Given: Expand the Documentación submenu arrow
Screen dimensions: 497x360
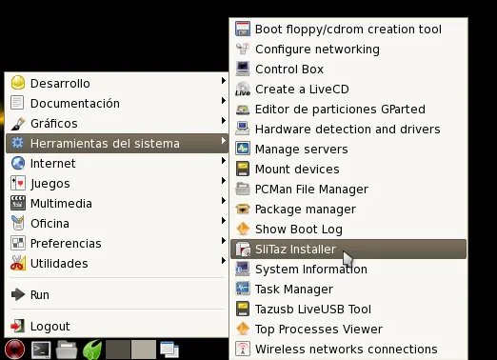Looking at the screenshot, I should point(224,101).
